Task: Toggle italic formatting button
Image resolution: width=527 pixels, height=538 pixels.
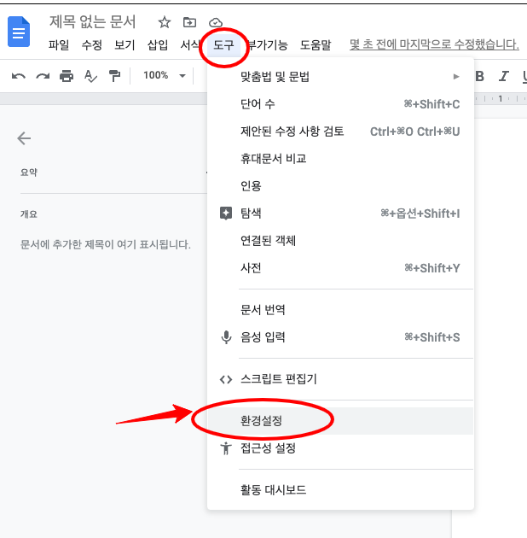Action: (x=503, y=76)
